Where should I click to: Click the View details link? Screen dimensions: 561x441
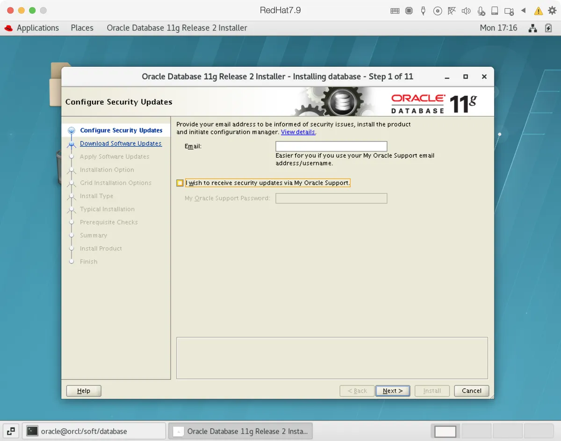pyautogui.click(x=298, y=132)
